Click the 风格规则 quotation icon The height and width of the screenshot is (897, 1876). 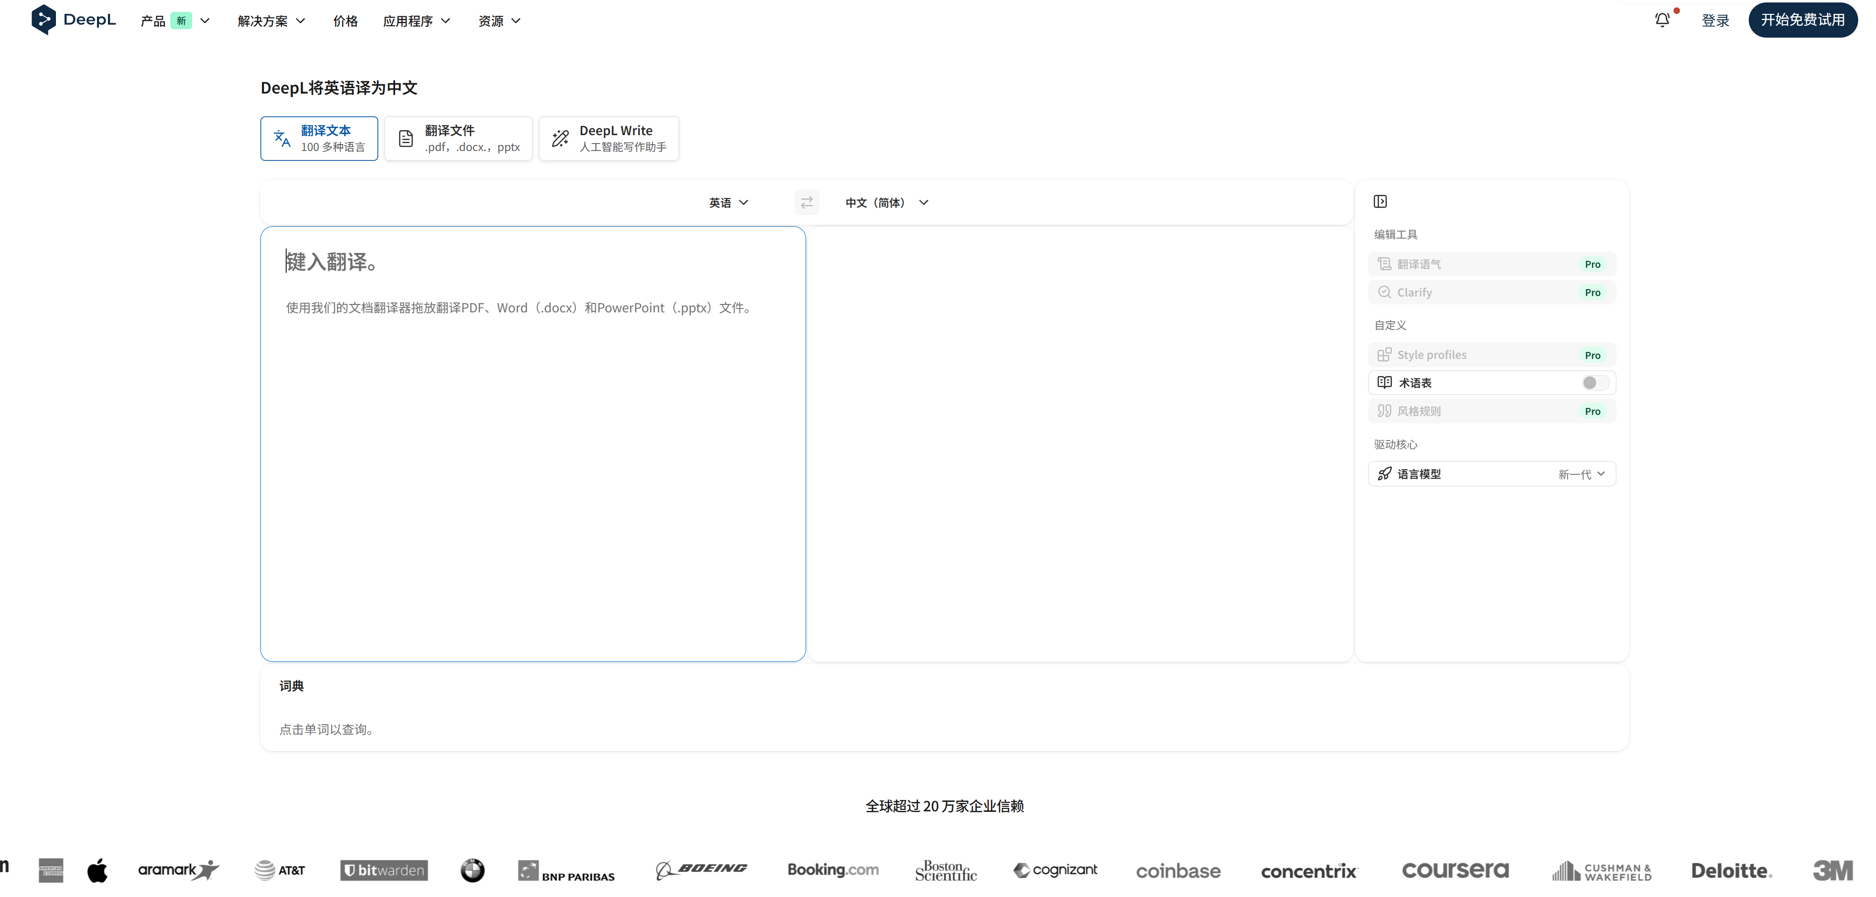click(1384, 411)
